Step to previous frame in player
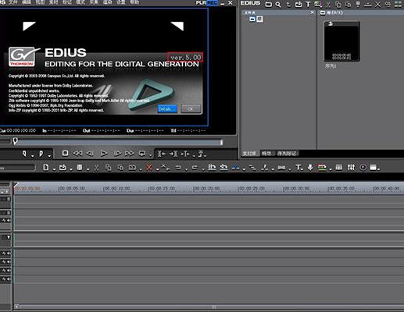The width and height of the screenshot is (404, 312). [x=90, y=154]
